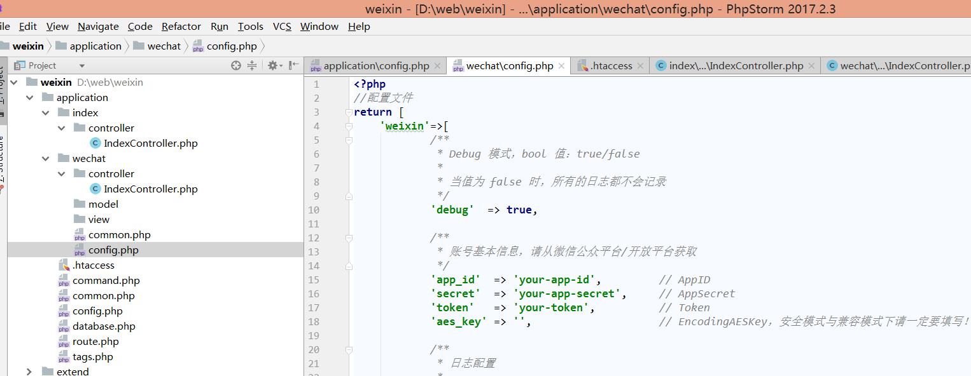Open the Project panel settings gear
Screen dimensions: 971x376
pyautogui.click(x=273, y=65)
